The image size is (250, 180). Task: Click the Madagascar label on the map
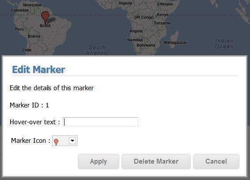[175, 42]
